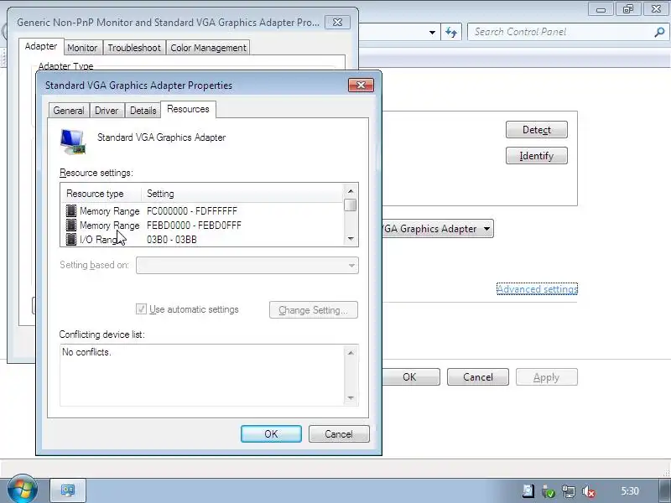Open the Troubleshoot tab in back dialog
This screenshot has height=503, width=671.
[134, 48]
